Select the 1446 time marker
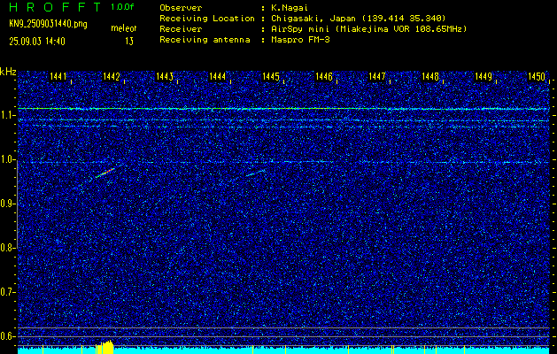Image resolution: width=557 pixels, height=354 pixels. 324,76
